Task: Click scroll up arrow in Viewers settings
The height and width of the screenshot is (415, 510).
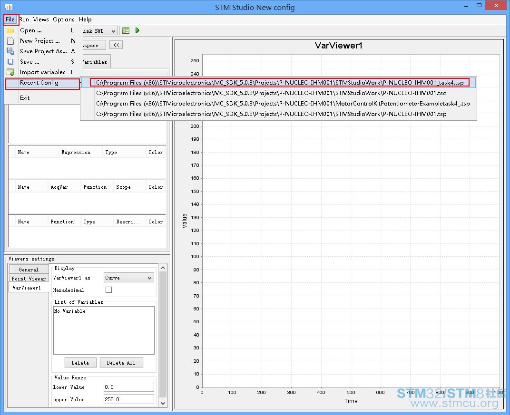Action: [x=163, y=268]
